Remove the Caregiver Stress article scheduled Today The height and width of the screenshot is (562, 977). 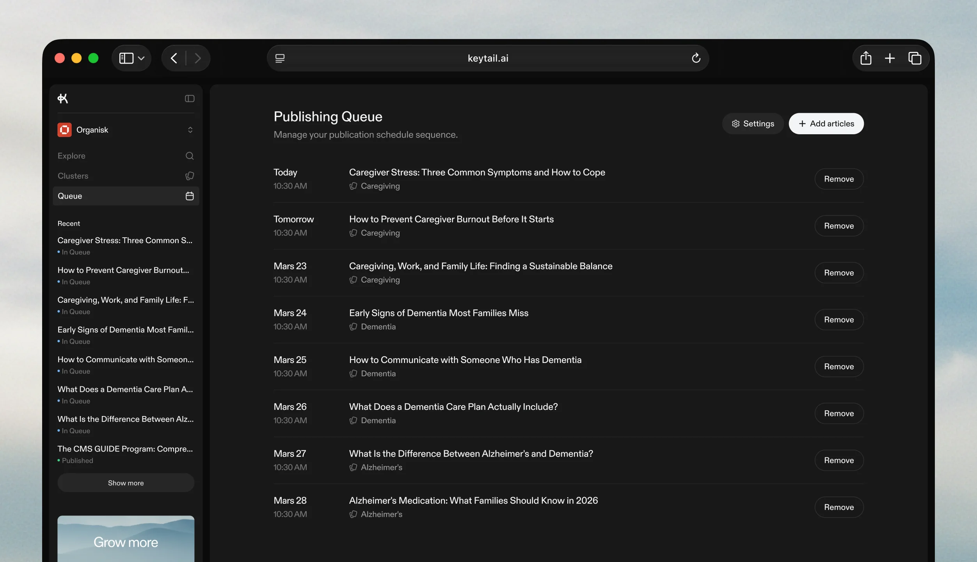(x=839, y=179)
